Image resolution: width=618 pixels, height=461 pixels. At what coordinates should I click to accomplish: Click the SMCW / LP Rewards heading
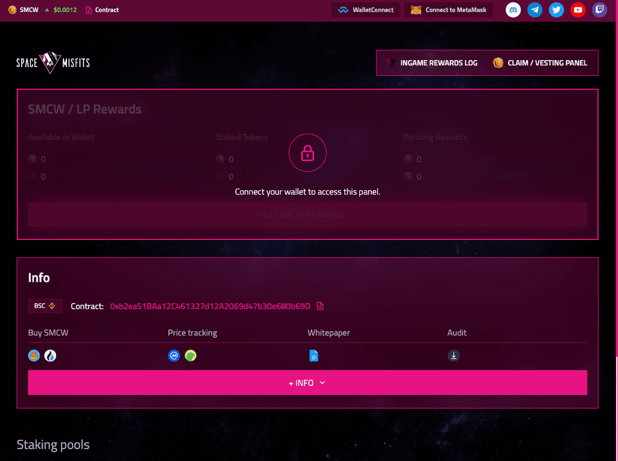point(85,109)
